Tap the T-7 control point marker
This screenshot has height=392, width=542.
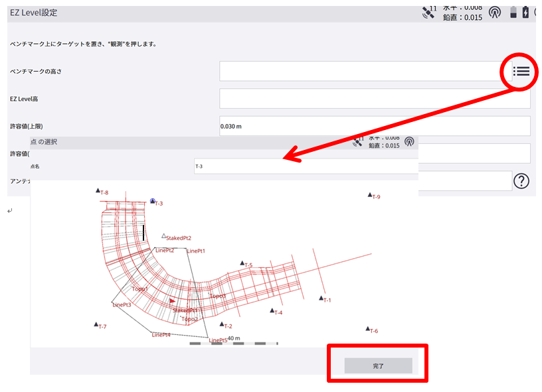(96, 324)
